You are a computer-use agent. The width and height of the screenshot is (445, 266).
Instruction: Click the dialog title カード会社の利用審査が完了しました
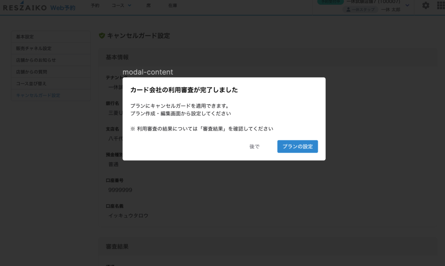(184, 90)
